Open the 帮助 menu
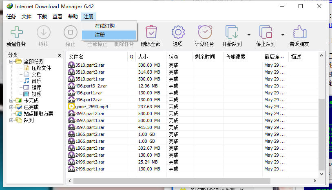The image size is (332, 190). point(73,16)
